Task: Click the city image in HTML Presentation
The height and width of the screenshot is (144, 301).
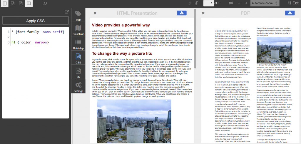Action: click(134, 121)
